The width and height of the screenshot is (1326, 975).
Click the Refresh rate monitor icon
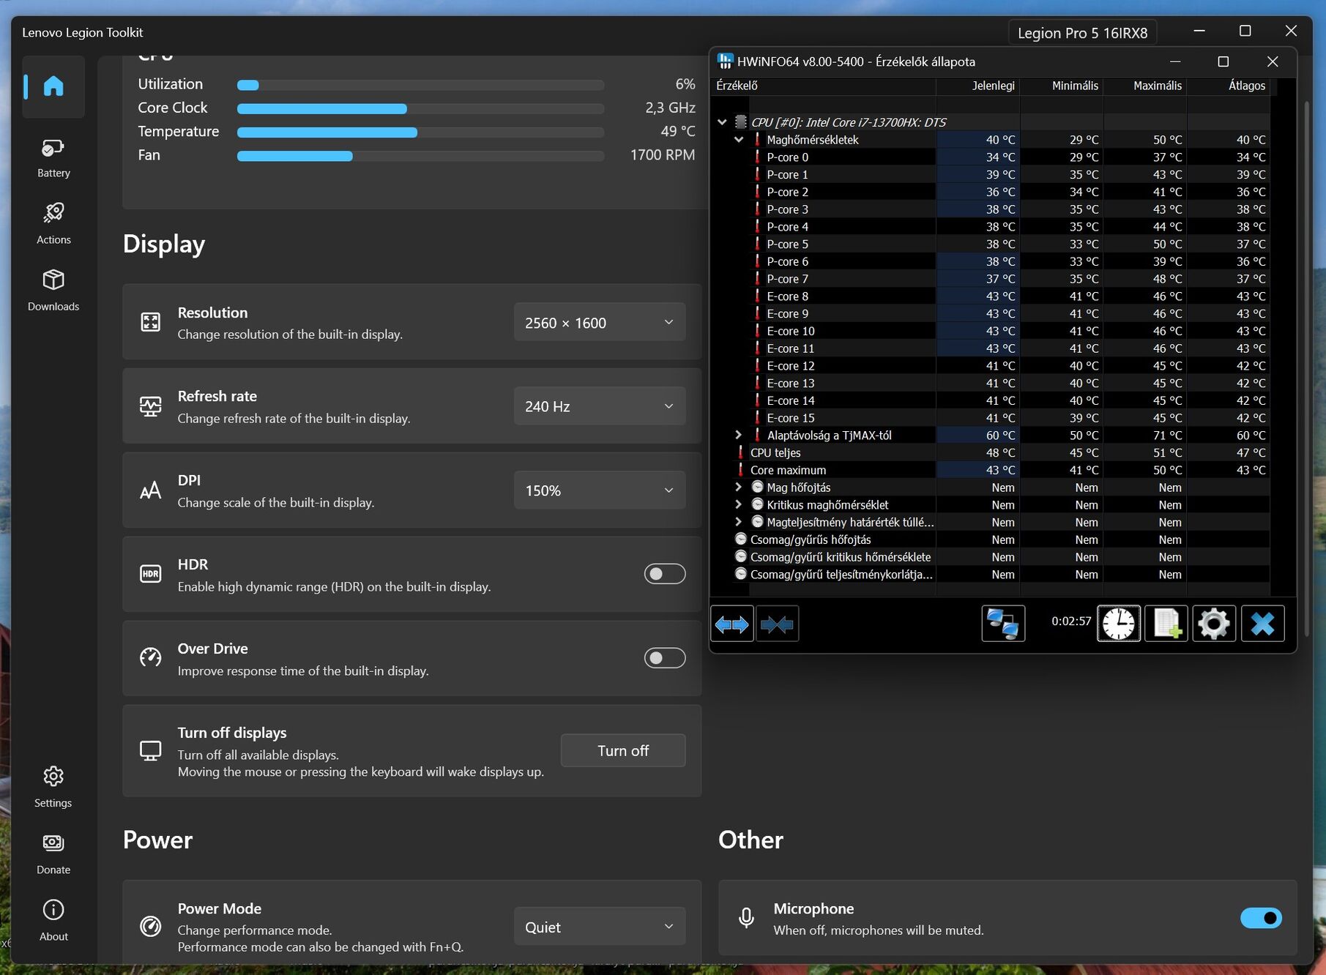point(150,406)
